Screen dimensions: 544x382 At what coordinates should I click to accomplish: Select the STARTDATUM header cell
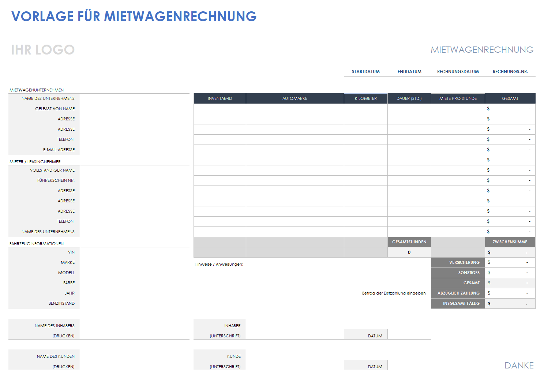(366, 72)
